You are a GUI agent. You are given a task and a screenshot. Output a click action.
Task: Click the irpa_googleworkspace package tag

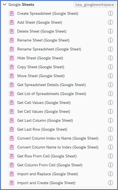pyautogui.click(x=94, y=5)
